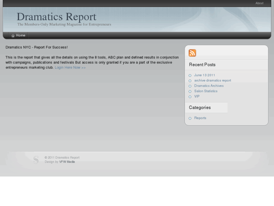Open the June 13 2011 post
Image resolution: width=274 pixels, height=206 pixels.
[x=204, y=75]
